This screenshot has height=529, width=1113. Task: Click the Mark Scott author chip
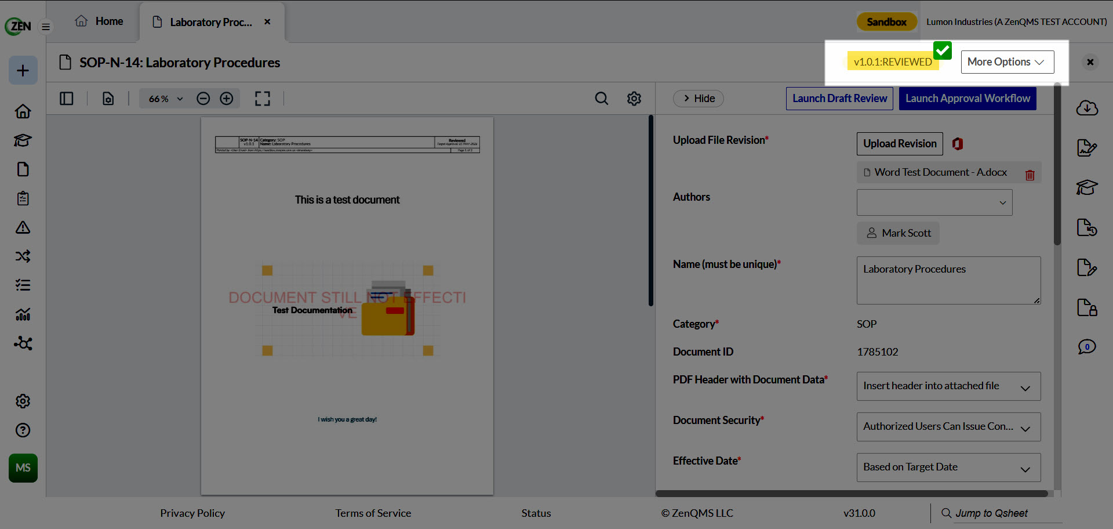click(x=899, y=233)
